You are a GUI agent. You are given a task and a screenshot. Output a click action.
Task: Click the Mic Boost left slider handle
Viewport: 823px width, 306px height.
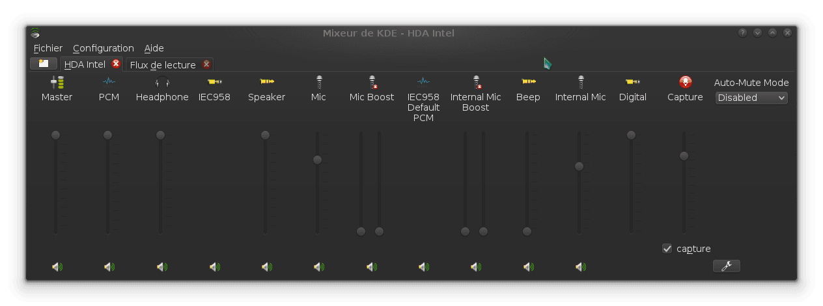(361, 232)
